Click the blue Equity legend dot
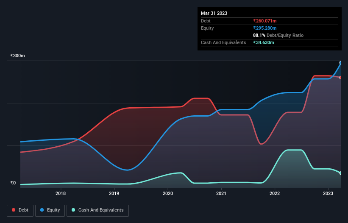This screenshot has height=223, width=348. coord(42,210)
